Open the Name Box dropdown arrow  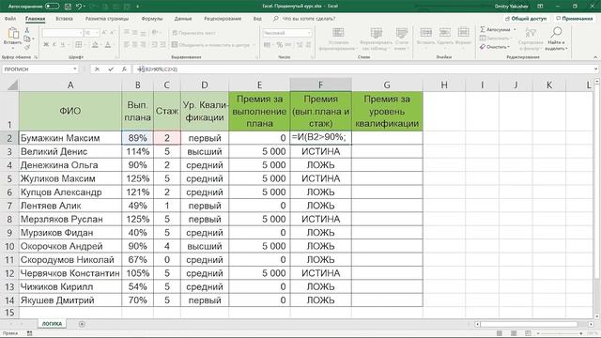click(75, 69)
